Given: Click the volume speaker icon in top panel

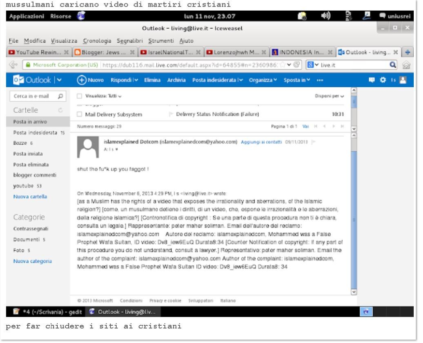Looking at the screenshot, I should pyautogui.click(x=326, y=16).
